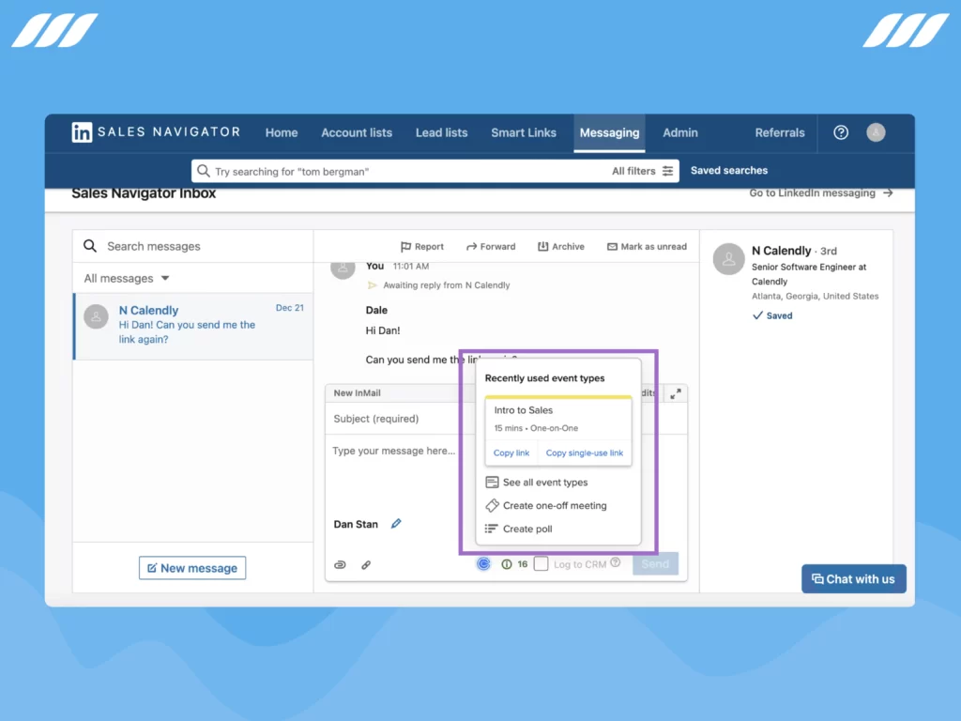Expand the compose window with the diagonal arrows icon
Image resolution: width=961 pixels, height=721 pixels.
point(677,393)
